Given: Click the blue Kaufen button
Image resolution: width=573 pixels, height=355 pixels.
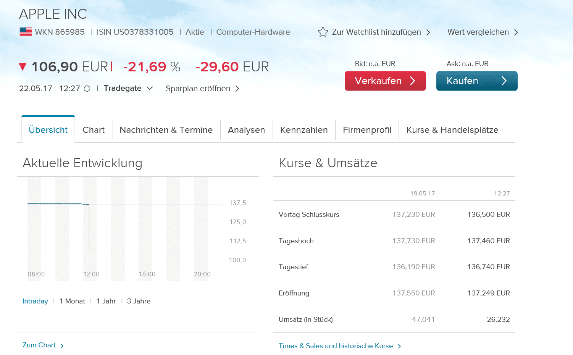Looking at the screenshot, I should point(477,81).
